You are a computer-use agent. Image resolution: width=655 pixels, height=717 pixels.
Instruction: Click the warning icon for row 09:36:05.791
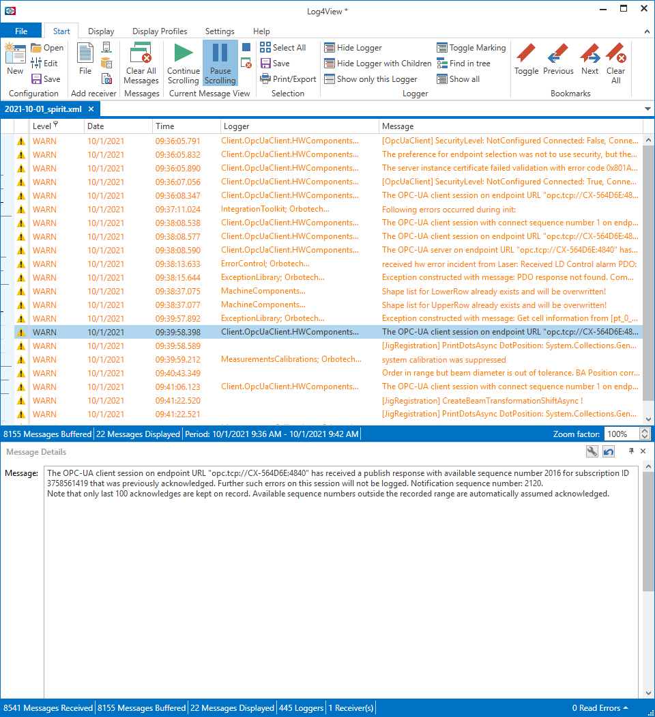coord(21,141)
